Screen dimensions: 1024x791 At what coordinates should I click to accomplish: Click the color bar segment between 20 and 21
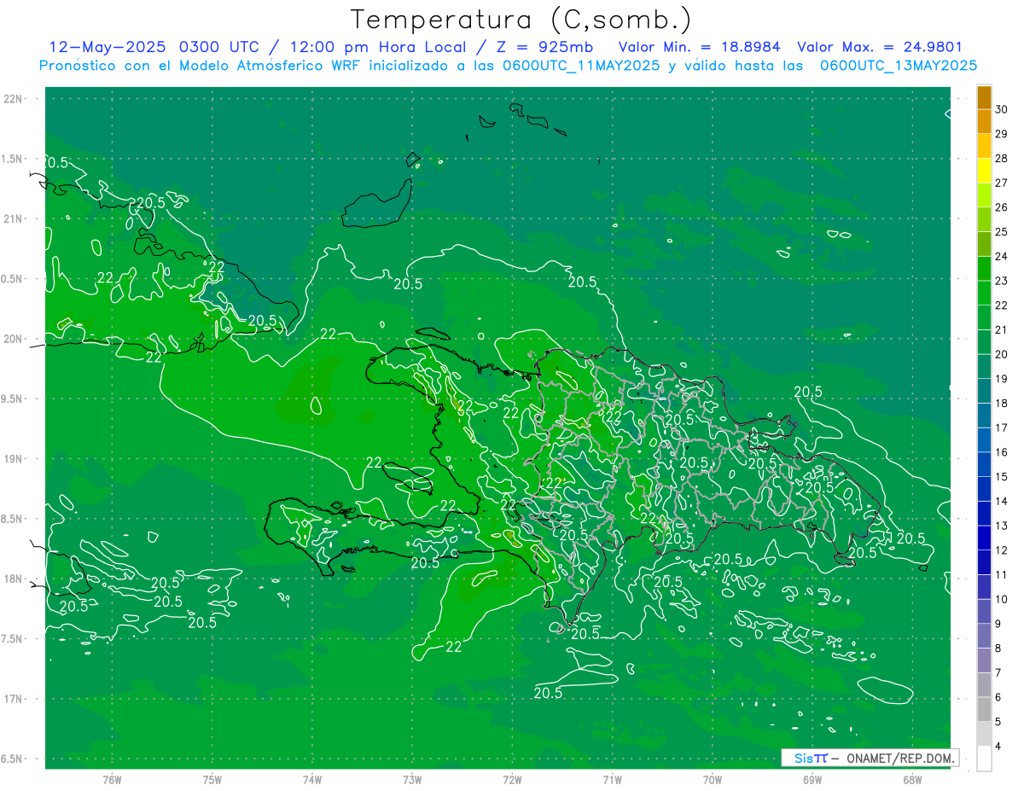pos(984,342)
